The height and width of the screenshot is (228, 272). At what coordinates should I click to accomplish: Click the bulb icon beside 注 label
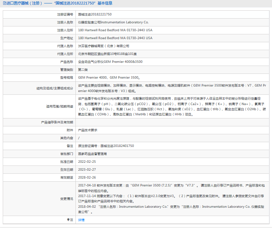point(68,220)
